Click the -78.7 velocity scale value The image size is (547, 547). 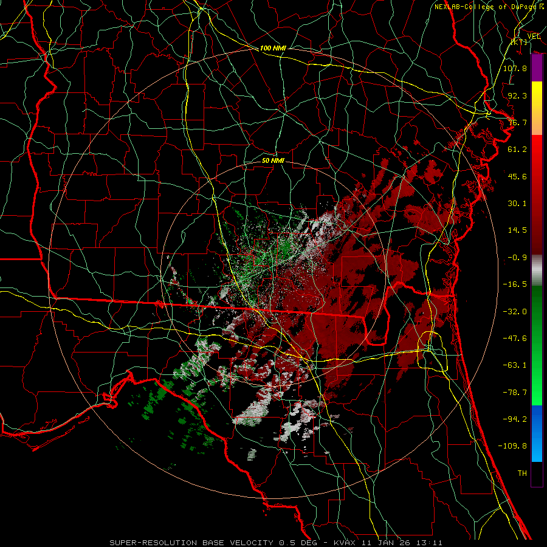tap(515, 393)
